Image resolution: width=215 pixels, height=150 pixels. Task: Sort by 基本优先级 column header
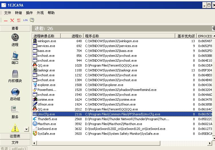coord(186,36)
